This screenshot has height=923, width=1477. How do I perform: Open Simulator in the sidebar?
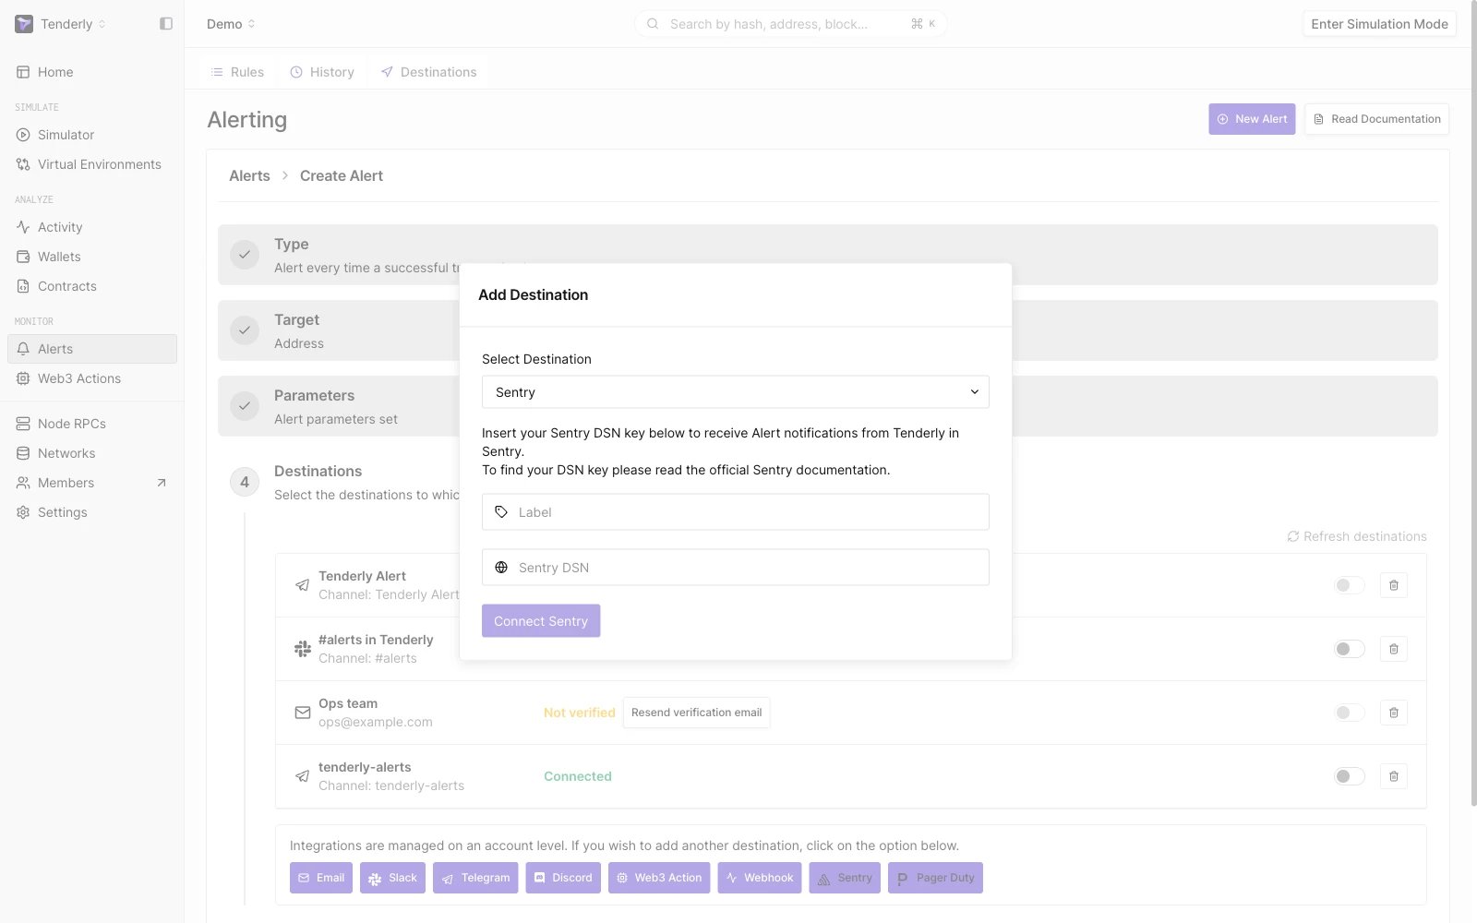(92, 135)
